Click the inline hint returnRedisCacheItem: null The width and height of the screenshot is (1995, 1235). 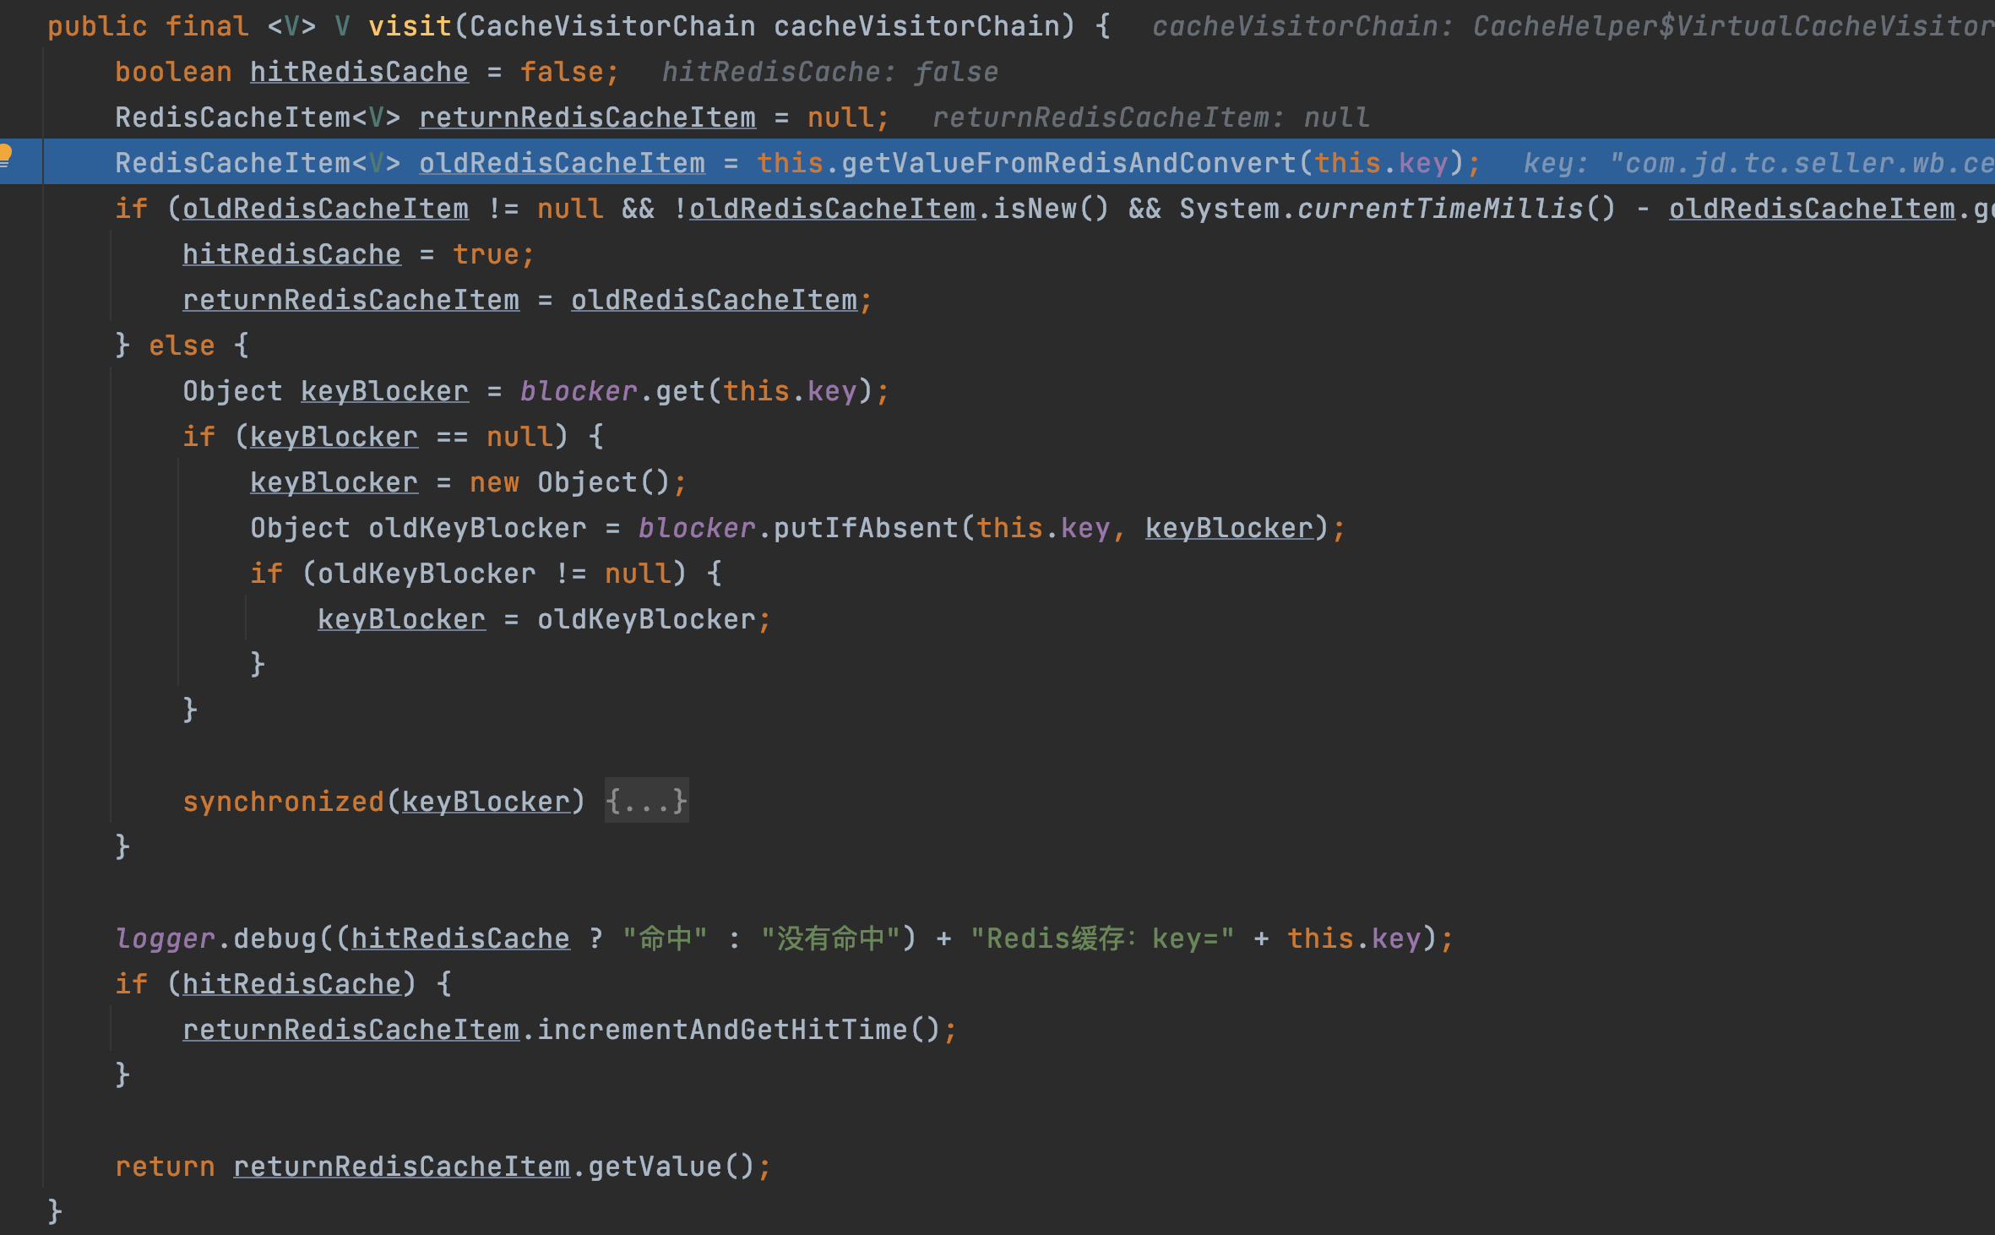[x=1150, y=117]
